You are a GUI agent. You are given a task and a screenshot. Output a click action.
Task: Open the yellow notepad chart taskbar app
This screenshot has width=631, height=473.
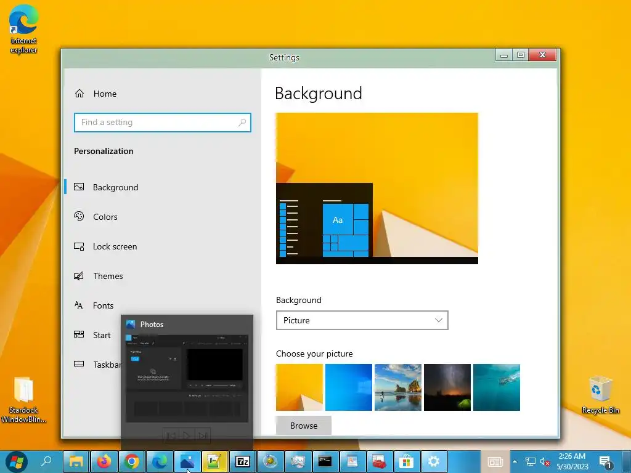(x=215, y=461)
